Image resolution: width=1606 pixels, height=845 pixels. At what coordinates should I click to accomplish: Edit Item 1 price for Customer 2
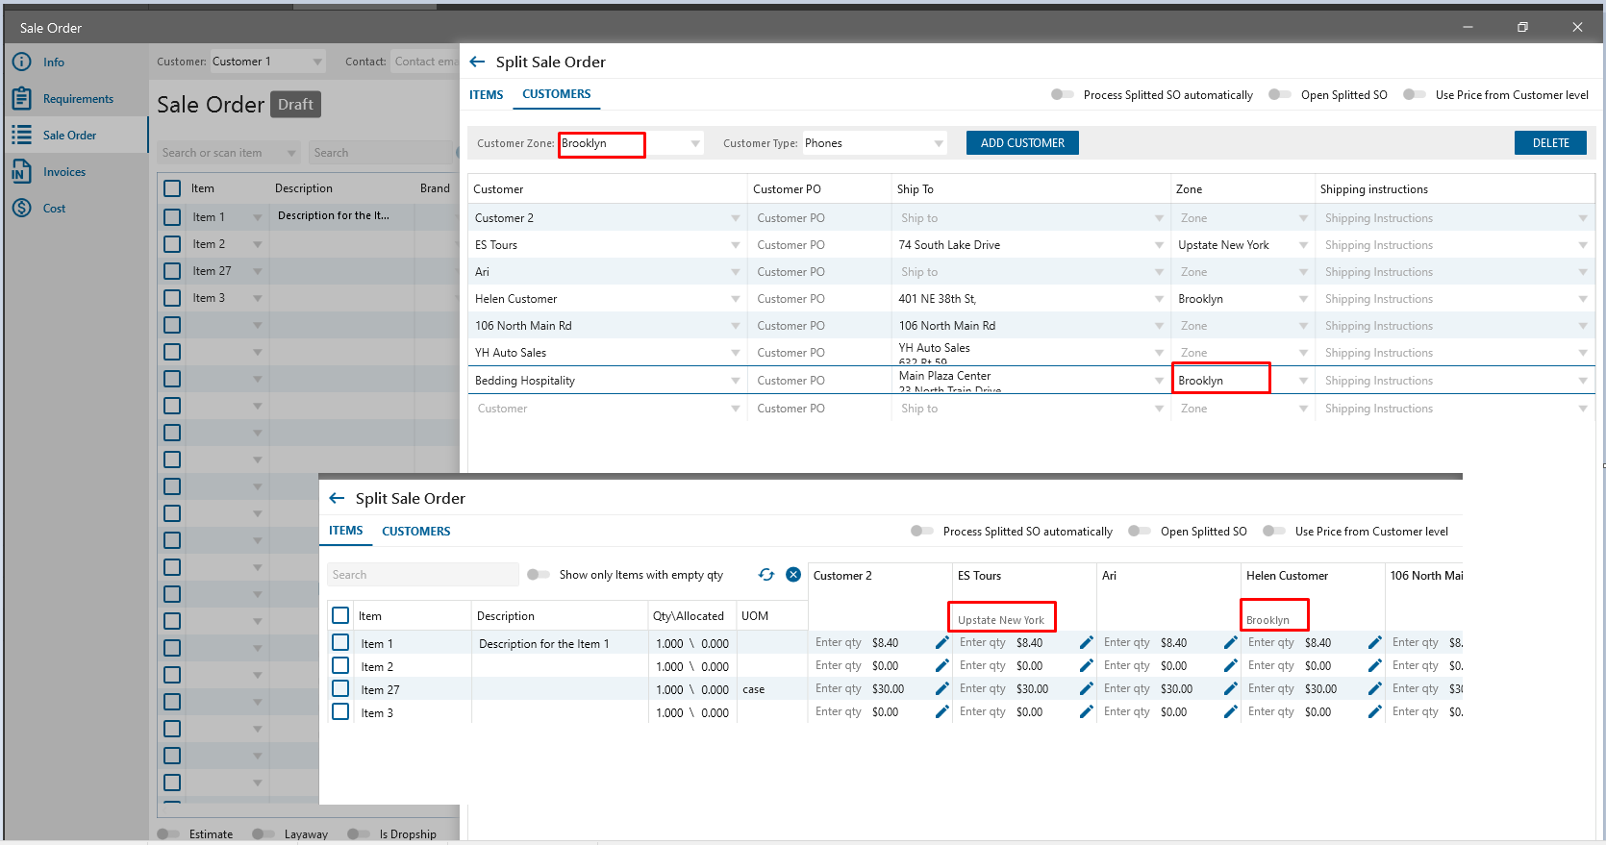click(x=941, y=643)
